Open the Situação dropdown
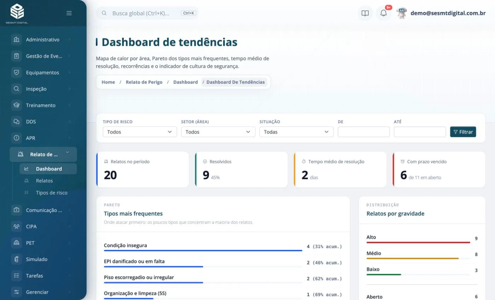Viewport: 495px width, 300px height. pos(296,132)
